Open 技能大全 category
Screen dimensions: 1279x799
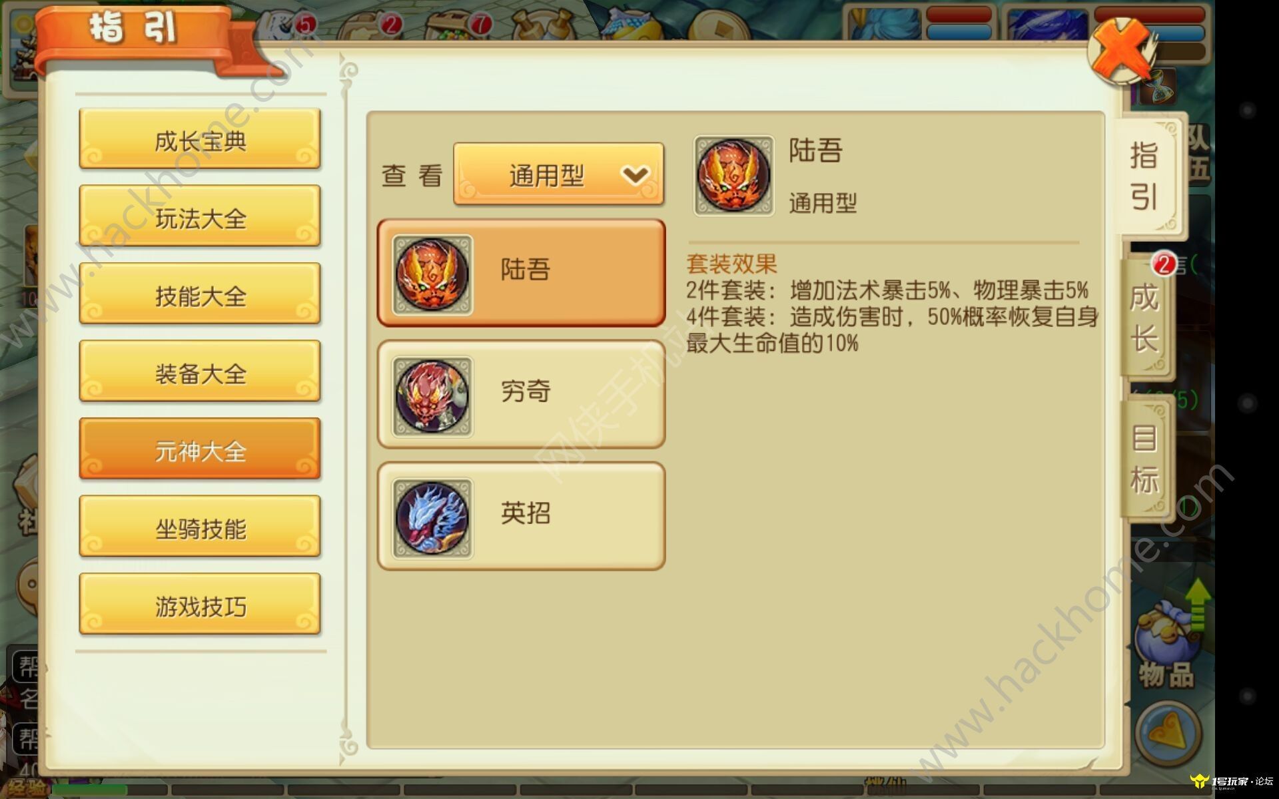(200, 295)
